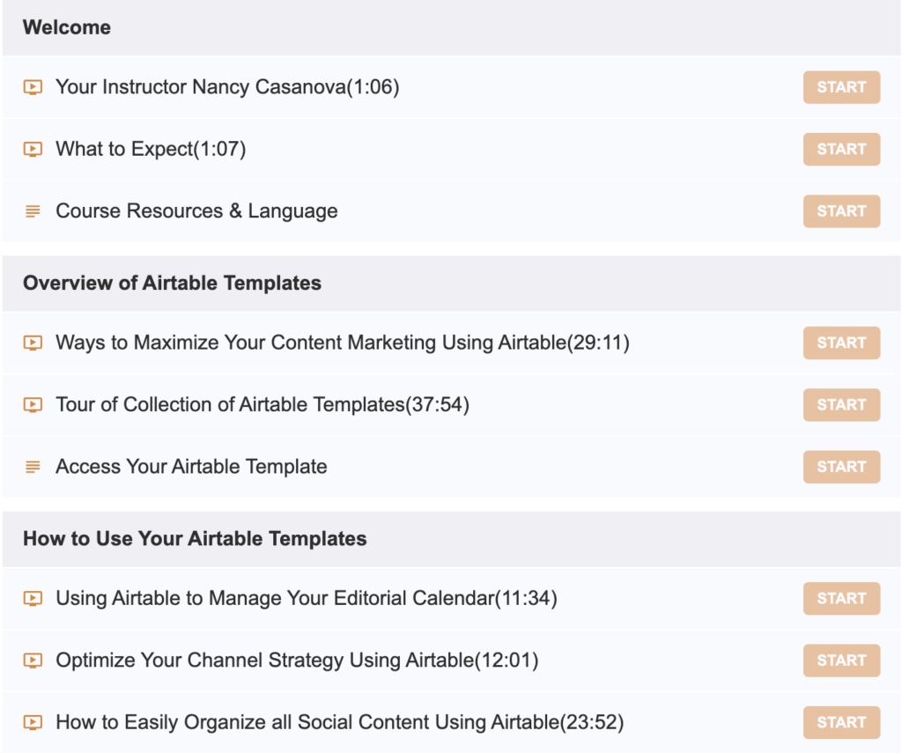Screen dimensions: 902x753
Task: Click text icon beside Access Your Airtable Template
Action: pos(33,467)
